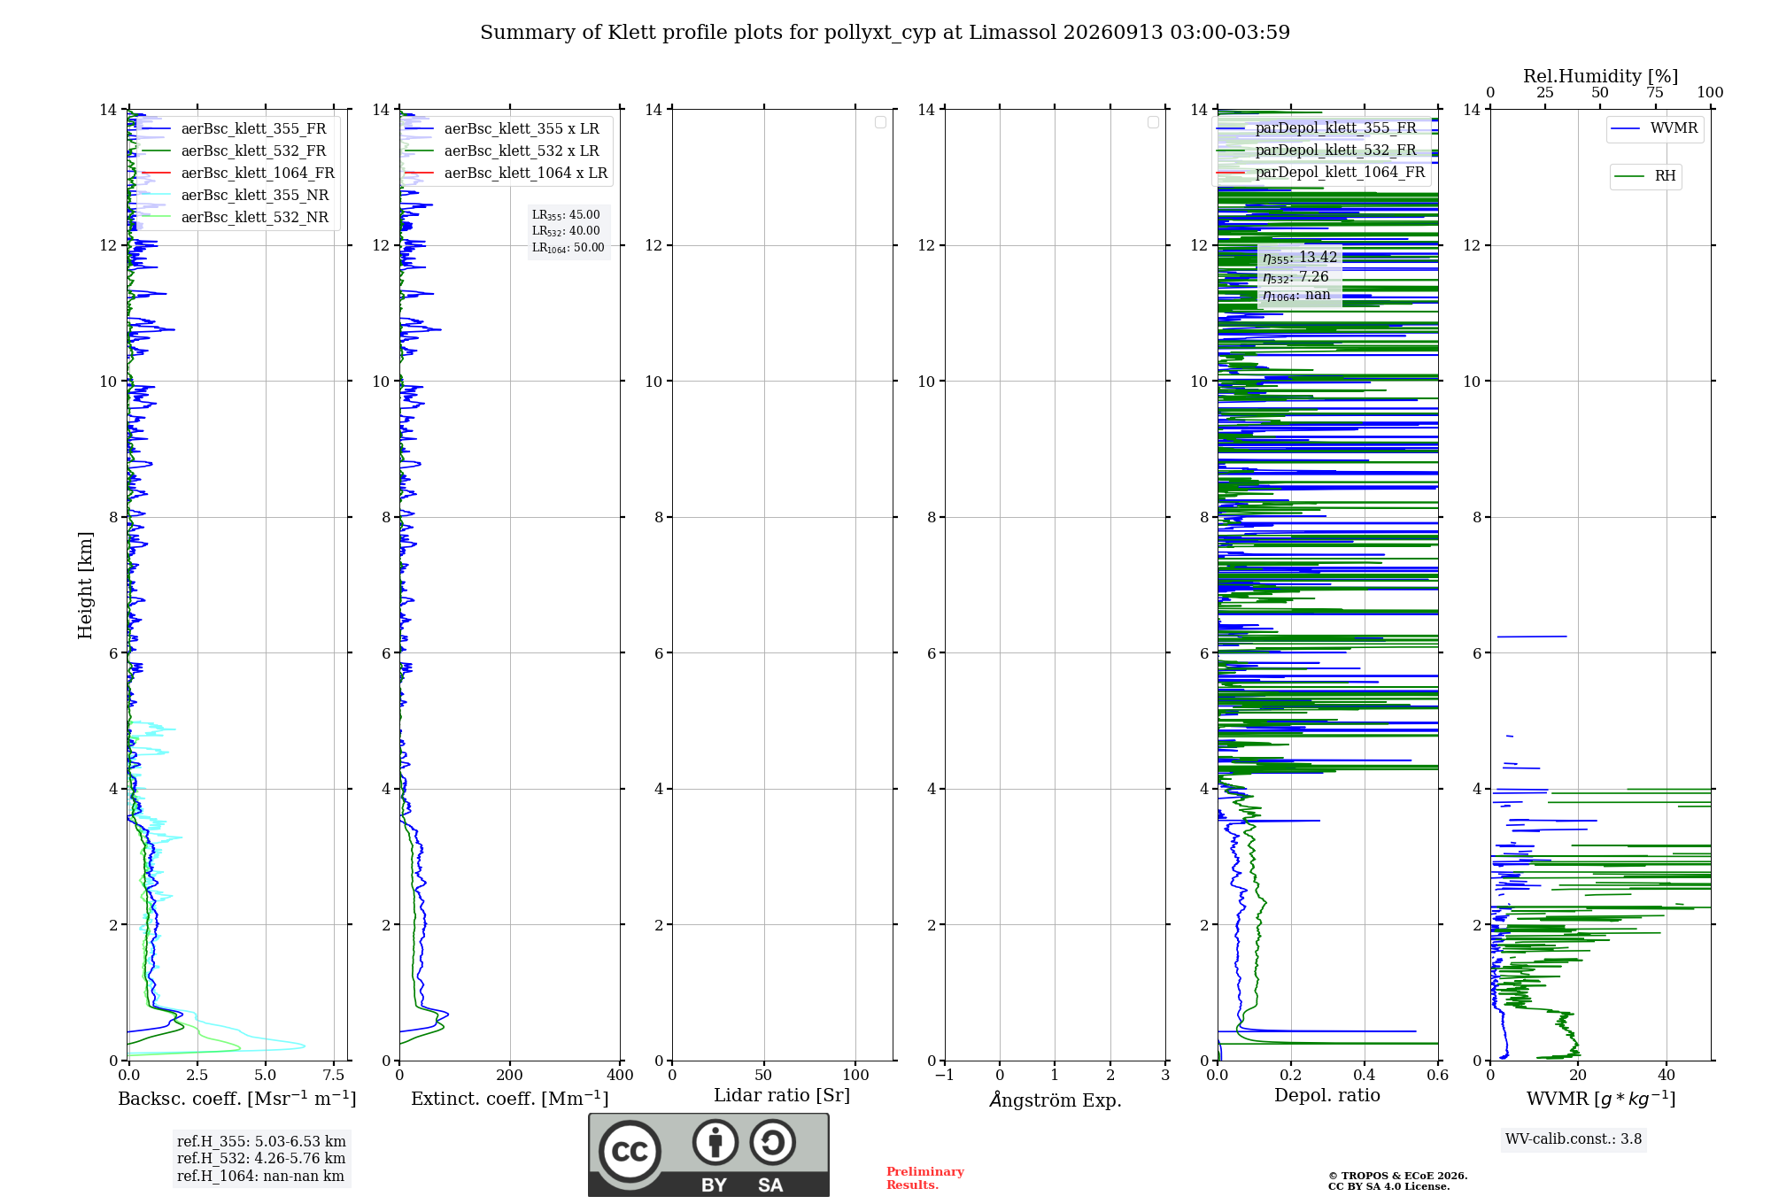Click ref.H_1064: nan-nan km text
The height and width of the screenshot is (1204, 1771).
pos(260,1177)
